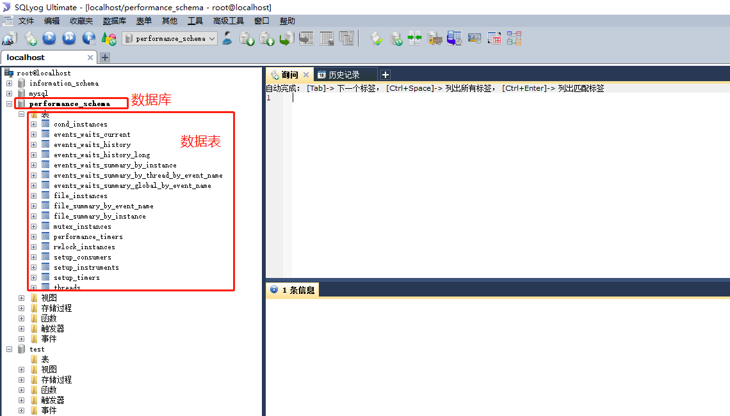Click execute and edit result set icon
Image resolution: width=730 pixels, height=416 pixels.
(88, 38)
